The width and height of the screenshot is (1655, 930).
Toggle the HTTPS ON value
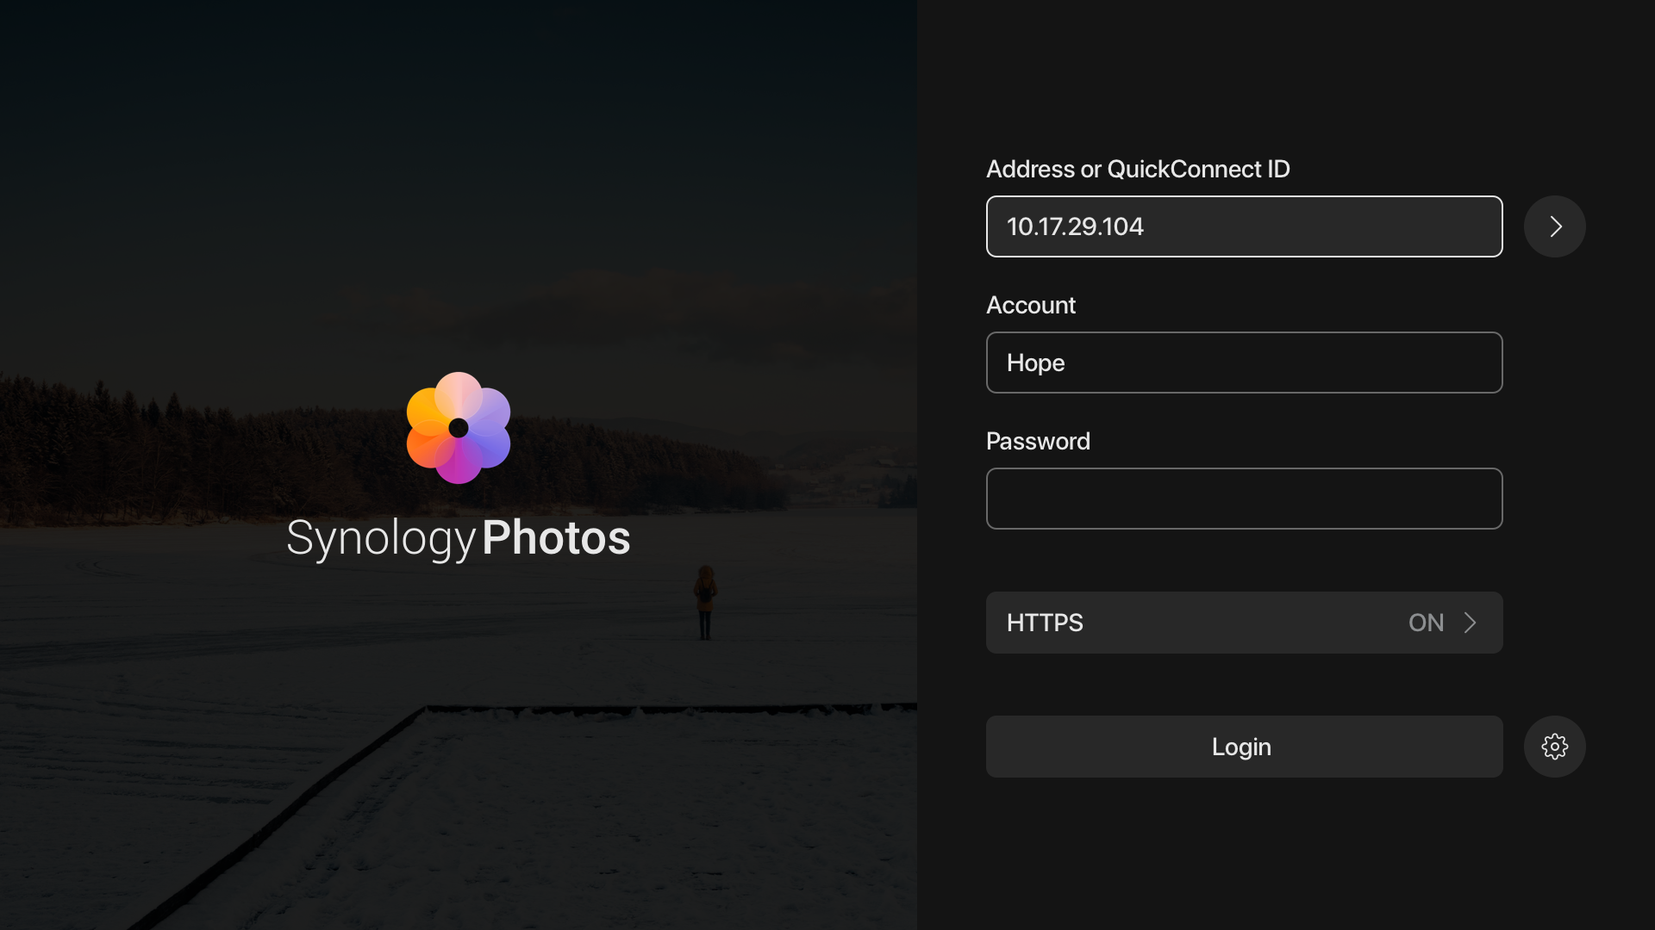pos(1426,623)
